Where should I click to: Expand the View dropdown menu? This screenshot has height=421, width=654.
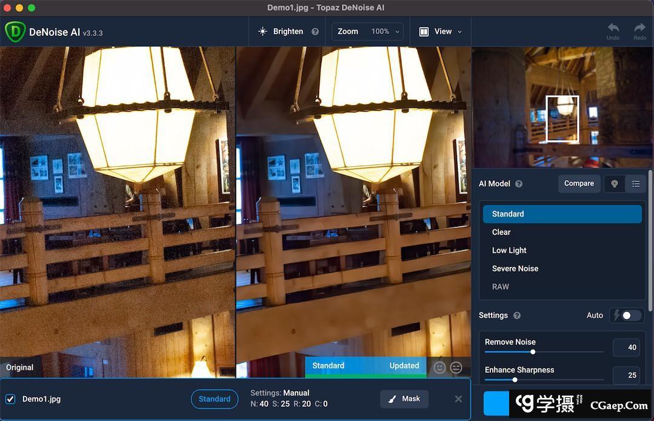[441, 32]
